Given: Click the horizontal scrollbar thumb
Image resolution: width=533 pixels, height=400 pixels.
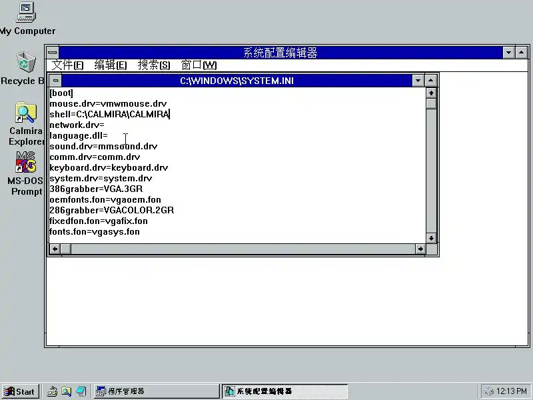Looking at the screenshot, I should pyautogui.click(x=66, y=249).
